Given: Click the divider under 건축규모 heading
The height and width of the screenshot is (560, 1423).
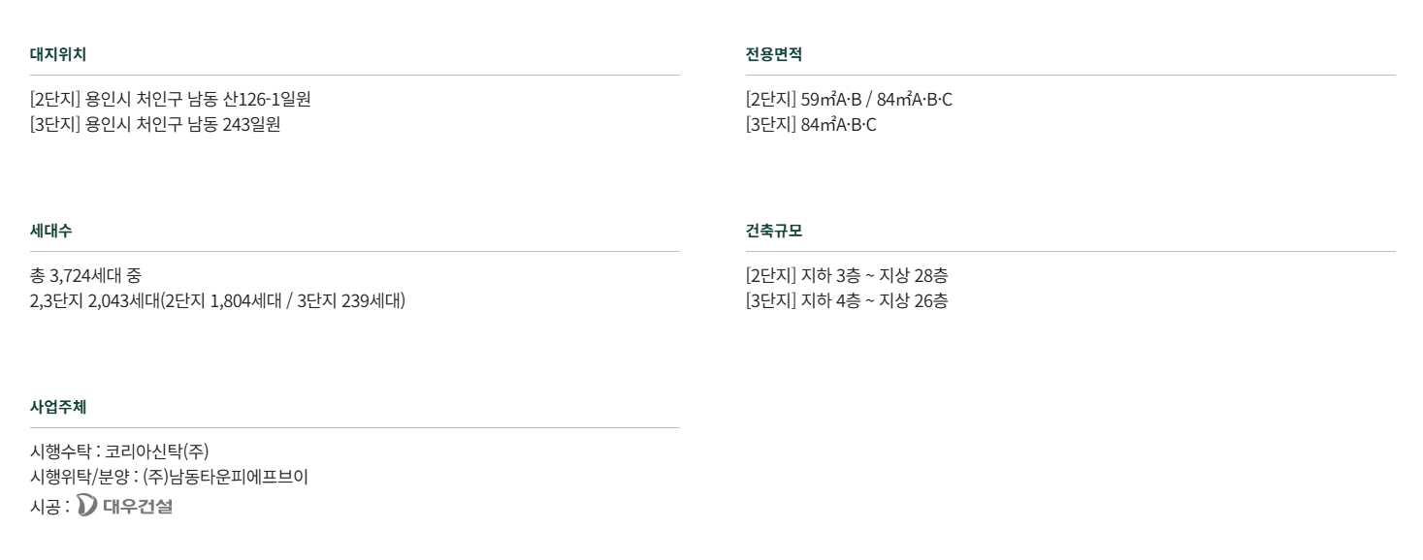Looking at the screenshot, I should (1071, 251).
